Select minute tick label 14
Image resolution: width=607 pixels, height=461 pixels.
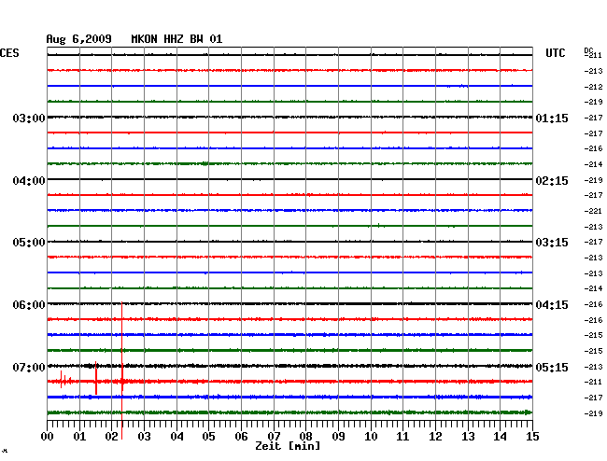pos(500,437)
